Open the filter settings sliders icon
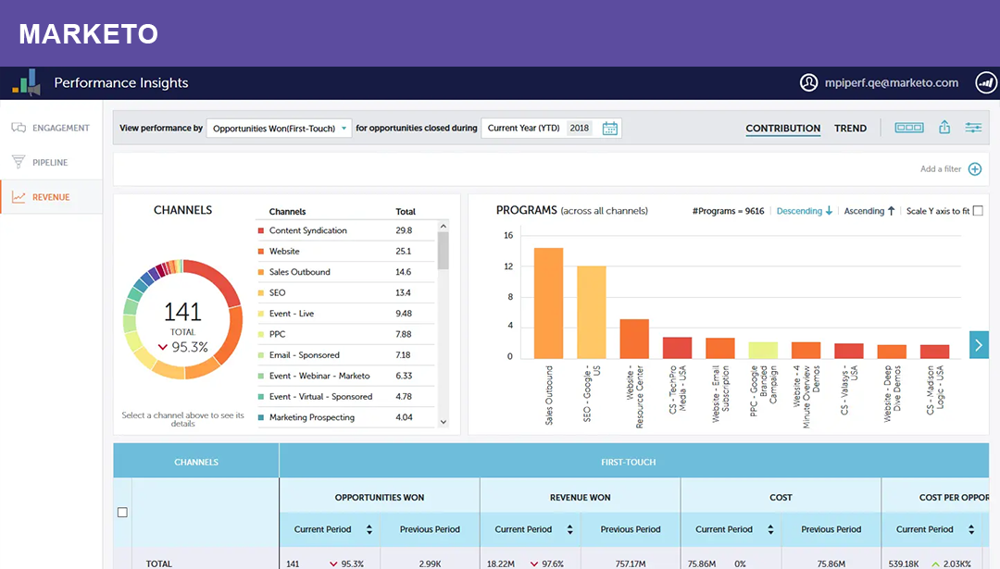Screen dimensions: 1000x569 point(973,128)
